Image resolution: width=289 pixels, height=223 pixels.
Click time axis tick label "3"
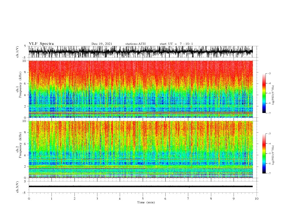pyautogui.click(x=97, y=199)
